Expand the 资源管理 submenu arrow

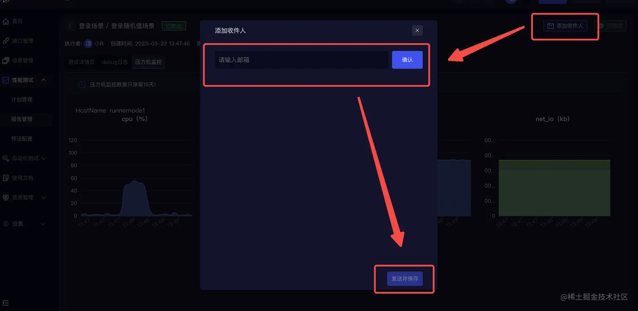pos(43,198)
